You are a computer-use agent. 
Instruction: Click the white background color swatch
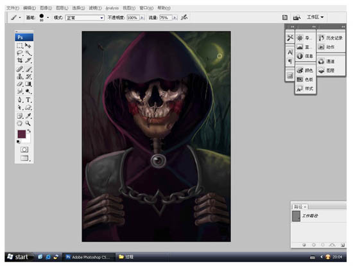tap(28, 140)
